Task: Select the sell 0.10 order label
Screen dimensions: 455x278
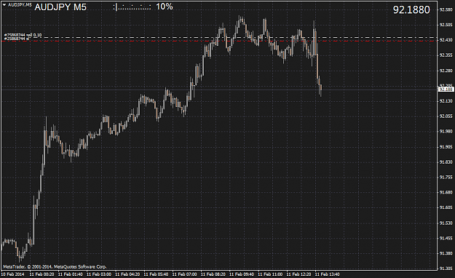Action: pyautogui.click(x=23, y=35)
